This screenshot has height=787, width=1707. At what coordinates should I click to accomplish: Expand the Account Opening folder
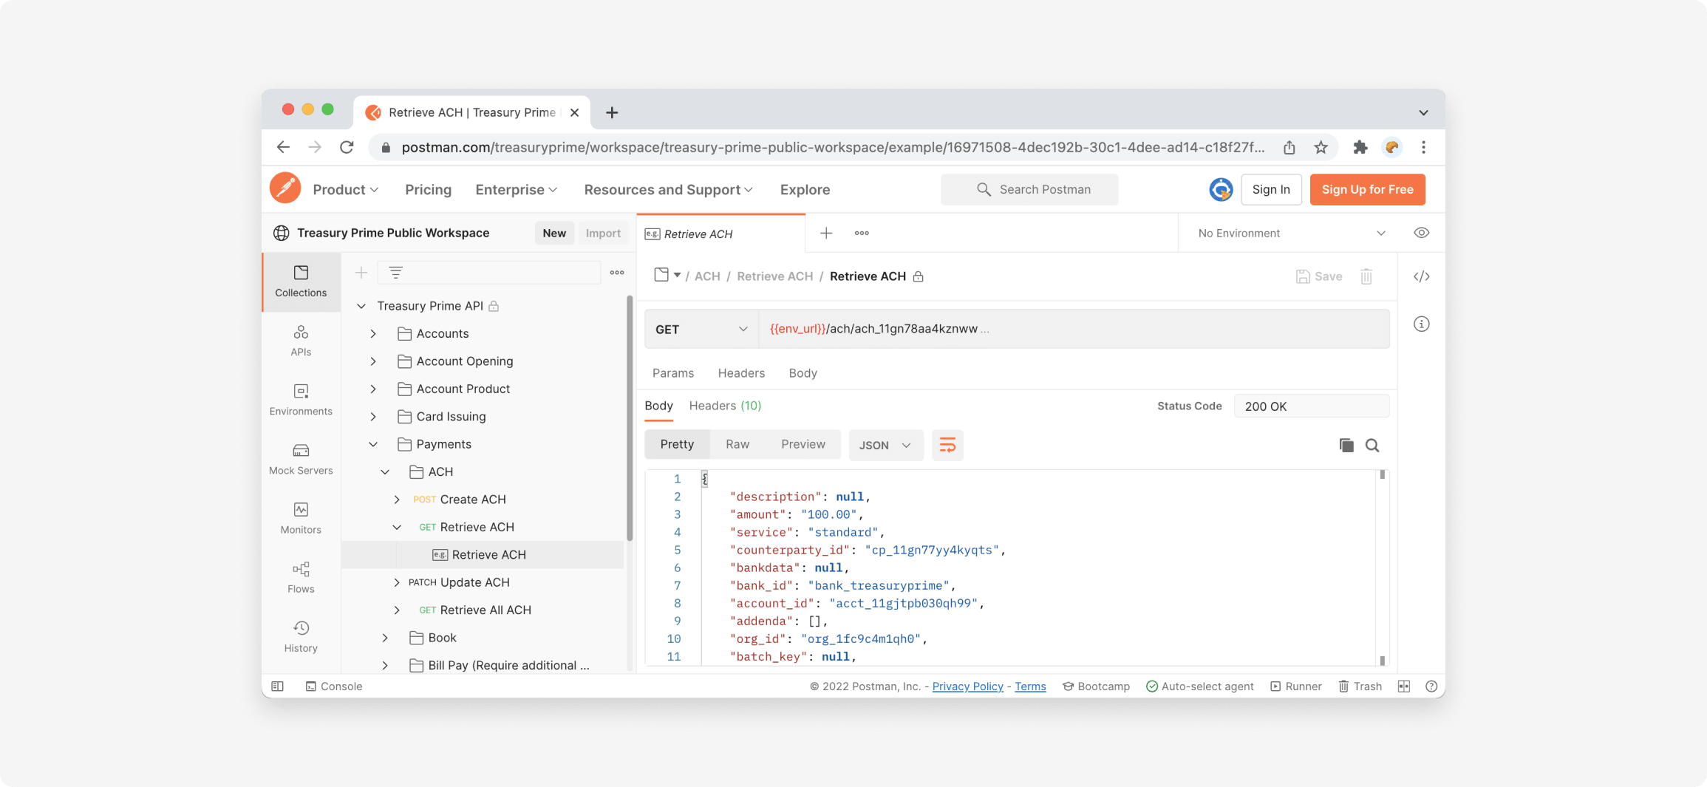373,361
